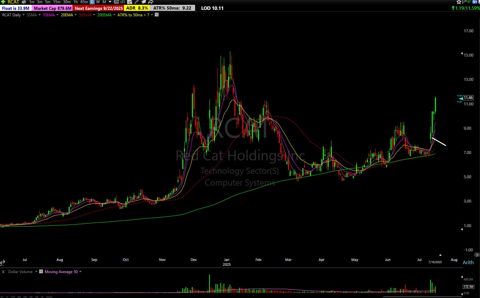480x298 pixels.
Task: Click the 7/16/2025 date marker on time axis
Action: tap(435, 262)
